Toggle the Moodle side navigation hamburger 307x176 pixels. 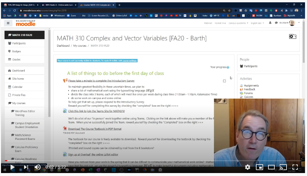(x=8, y=23)
